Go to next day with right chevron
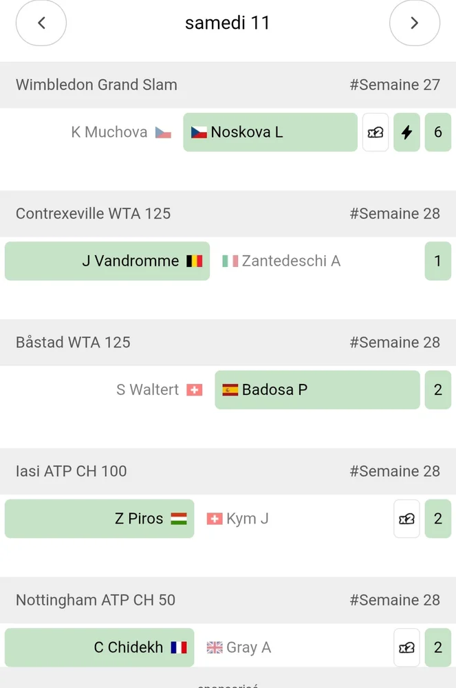Screen dimensions: 456x688 pyautogui.click(x=414, y=23)
